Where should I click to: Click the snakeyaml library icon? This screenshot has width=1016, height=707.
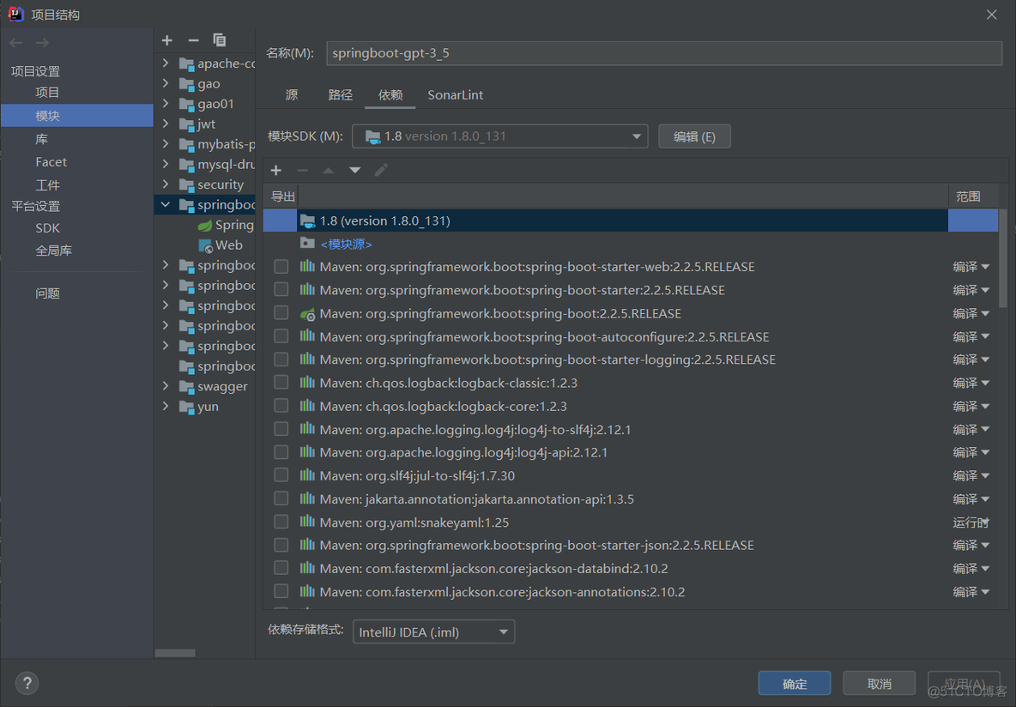(x=307, y=522)
